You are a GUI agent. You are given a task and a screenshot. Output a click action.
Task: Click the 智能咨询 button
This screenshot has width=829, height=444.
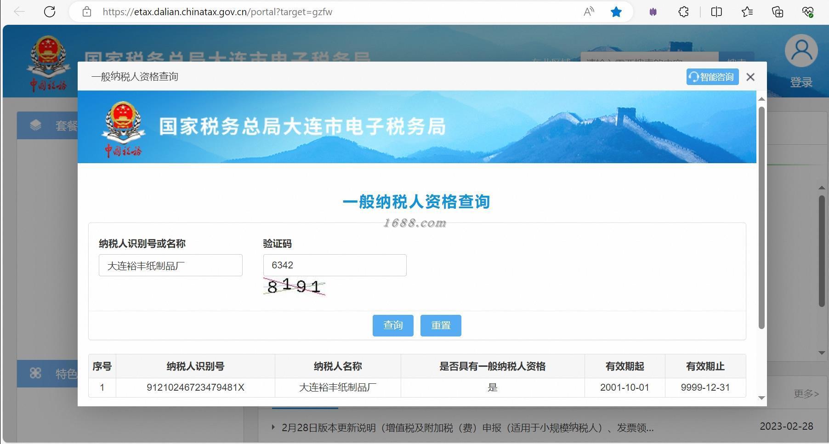(712, 77)
